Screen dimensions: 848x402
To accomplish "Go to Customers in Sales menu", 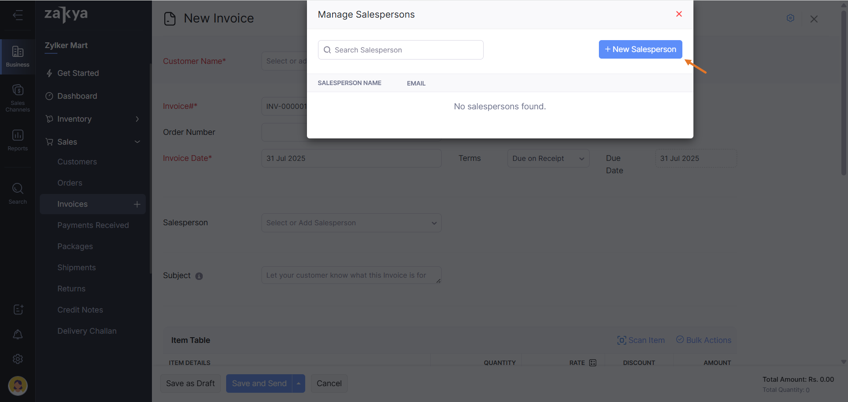I will pyautogui.click(x=77, y=162).
